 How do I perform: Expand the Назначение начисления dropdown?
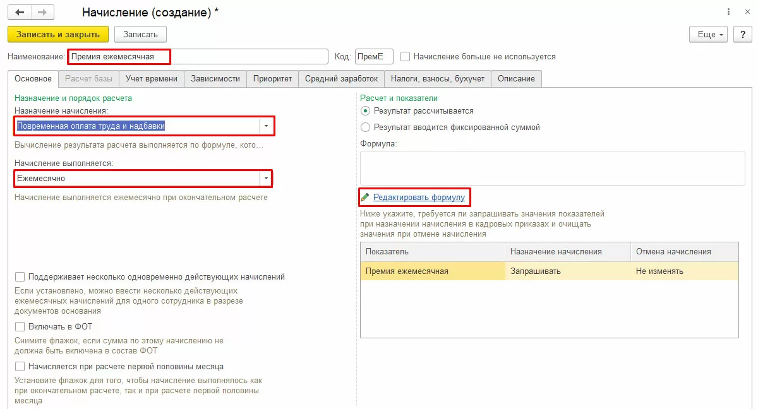[x=267, y=126]
